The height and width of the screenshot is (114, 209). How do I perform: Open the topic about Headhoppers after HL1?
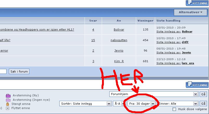point(37,30)
